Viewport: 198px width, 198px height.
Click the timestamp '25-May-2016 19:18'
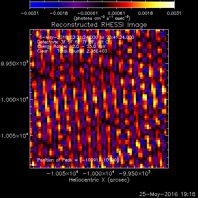tap(167, 194)
